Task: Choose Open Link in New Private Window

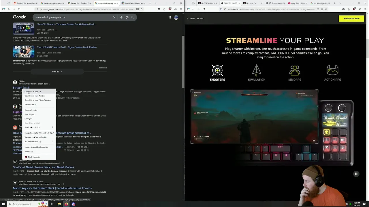Action: [x=39, y=100]
